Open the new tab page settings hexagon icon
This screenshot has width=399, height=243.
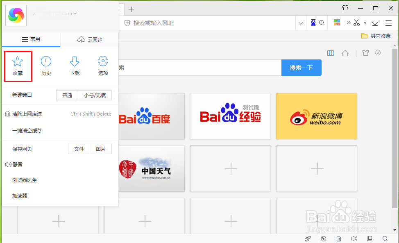(378, 53)
